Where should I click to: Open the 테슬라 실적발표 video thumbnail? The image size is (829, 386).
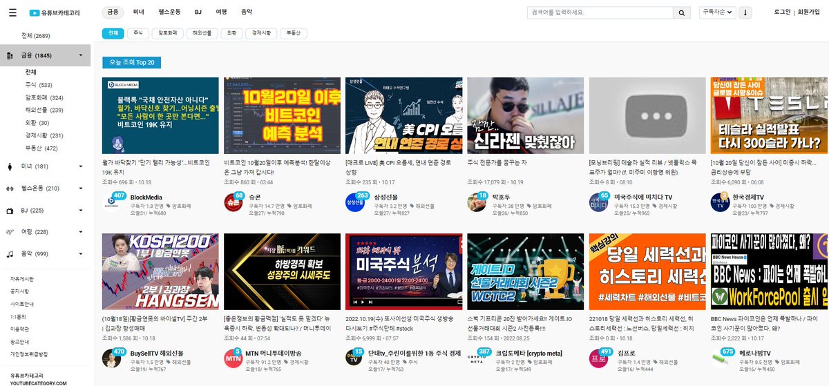[769, 115]
